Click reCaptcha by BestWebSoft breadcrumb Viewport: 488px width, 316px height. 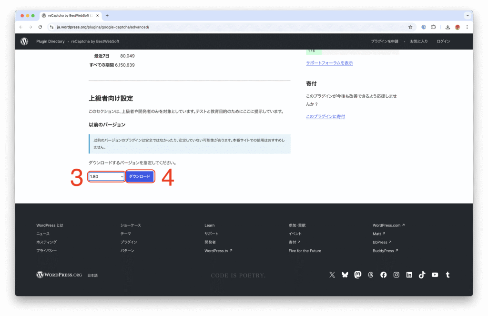click(x=95, y=41)
